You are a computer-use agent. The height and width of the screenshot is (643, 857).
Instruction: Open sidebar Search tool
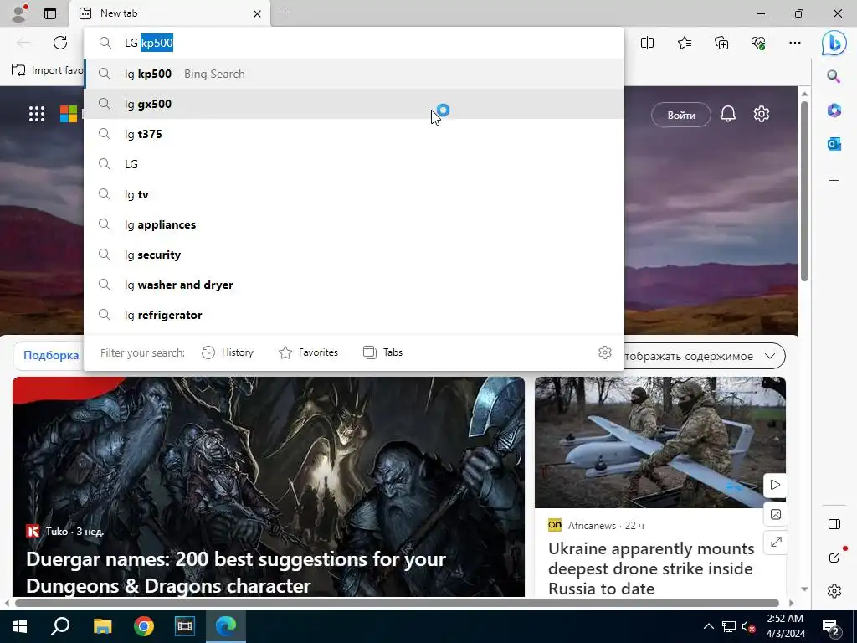click(834, 76)
